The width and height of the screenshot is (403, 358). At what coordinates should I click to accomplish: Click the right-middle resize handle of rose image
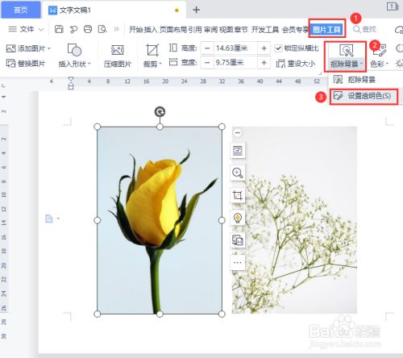coord(222,220)
